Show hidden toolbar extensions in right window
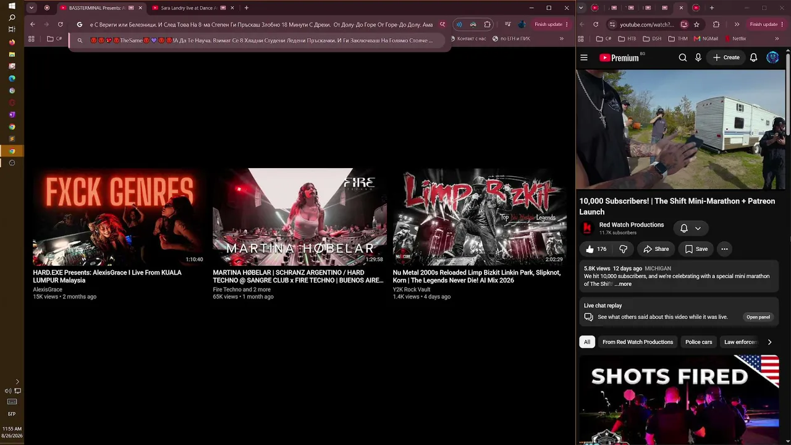Viewport: 791px width, 445px height. click(x=737, y=25)
